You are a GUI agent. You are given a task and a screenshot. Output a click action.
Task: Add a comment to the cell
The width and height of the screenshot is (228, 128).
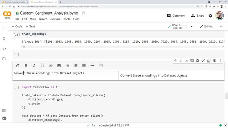(192, 60)
